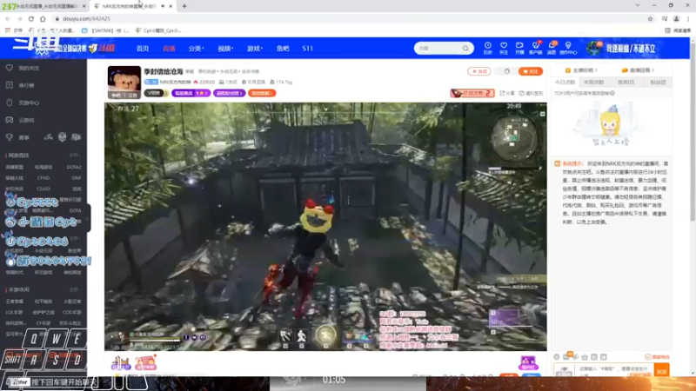
Task: Open the 客户端 client download icon
Action: point(536,48)
